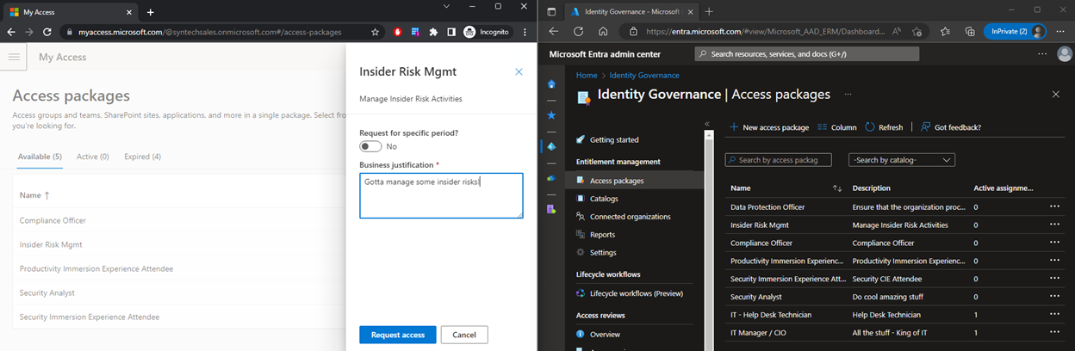Click the Request access button

coord(397,335)
